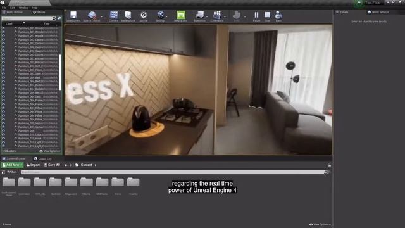Open Source Control from the toolbar
Viewport: 405px width, 228px height.
point(92,15)
